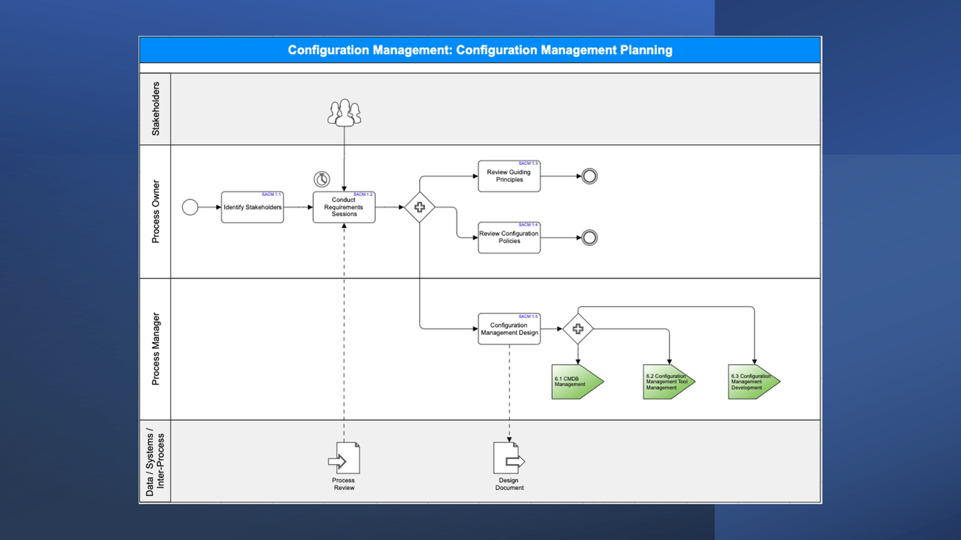The height and width of the screenshot is (540, 961).
Task: Click the Identify Stakeholders task box
Action: (252, 208)
